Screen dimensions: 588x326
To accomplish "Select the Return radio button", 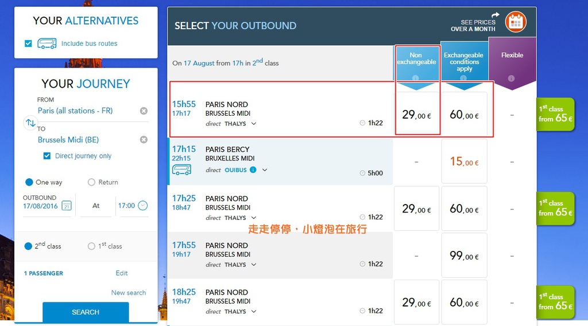I will 91,182.
